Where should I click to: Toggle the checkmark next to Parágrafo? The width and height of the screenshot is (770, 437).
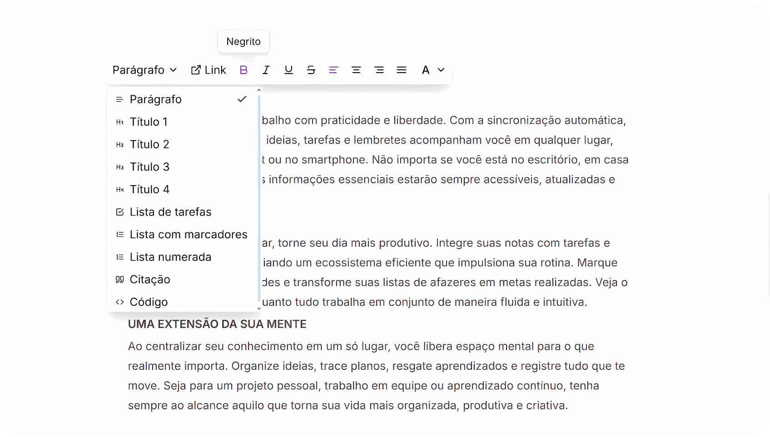click(242, 99)
